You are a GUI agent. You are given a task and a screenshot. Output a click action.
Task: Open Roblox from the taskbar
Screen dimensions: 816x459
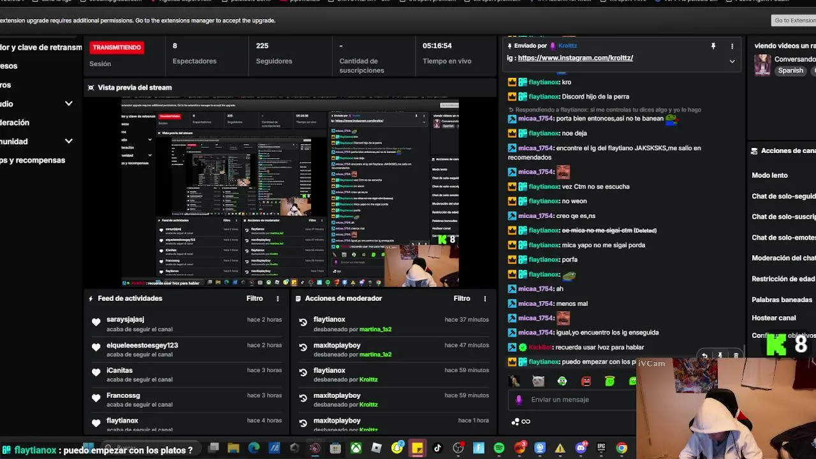(376, 448)
